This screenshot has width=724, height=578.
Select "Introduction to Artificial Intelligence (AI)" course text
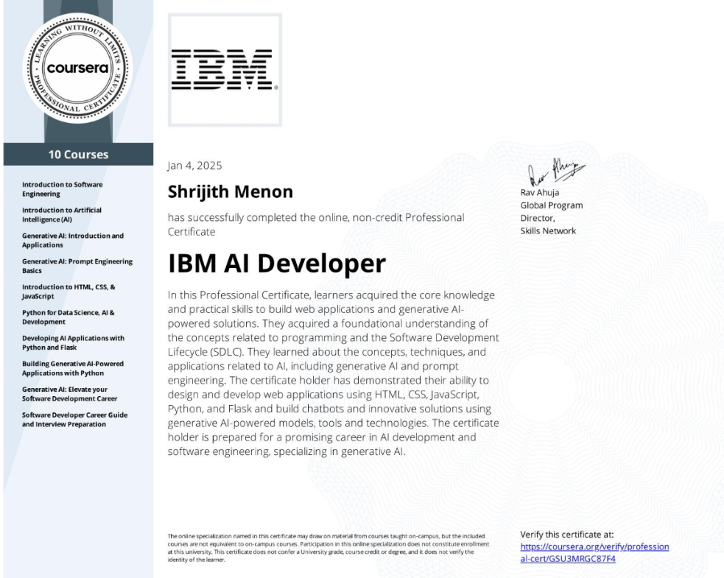pyautogui.click(x=62, y=215)
